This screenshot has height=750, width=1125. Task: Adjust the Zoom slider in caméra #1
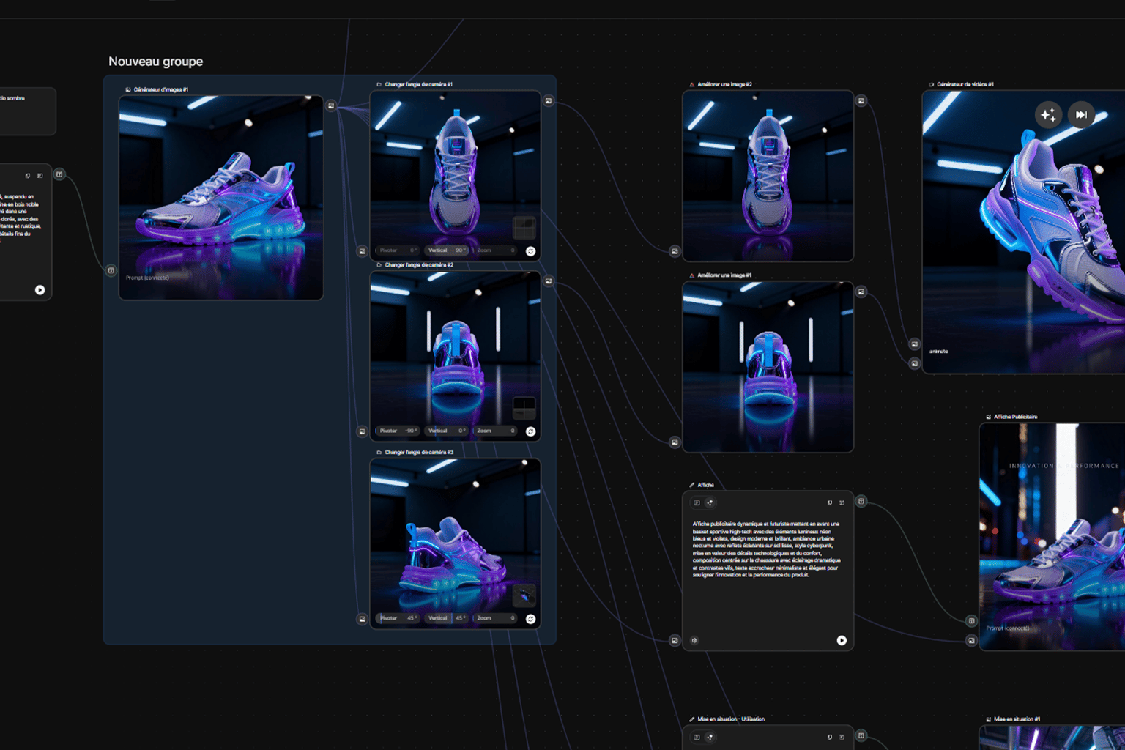[496, 250]
